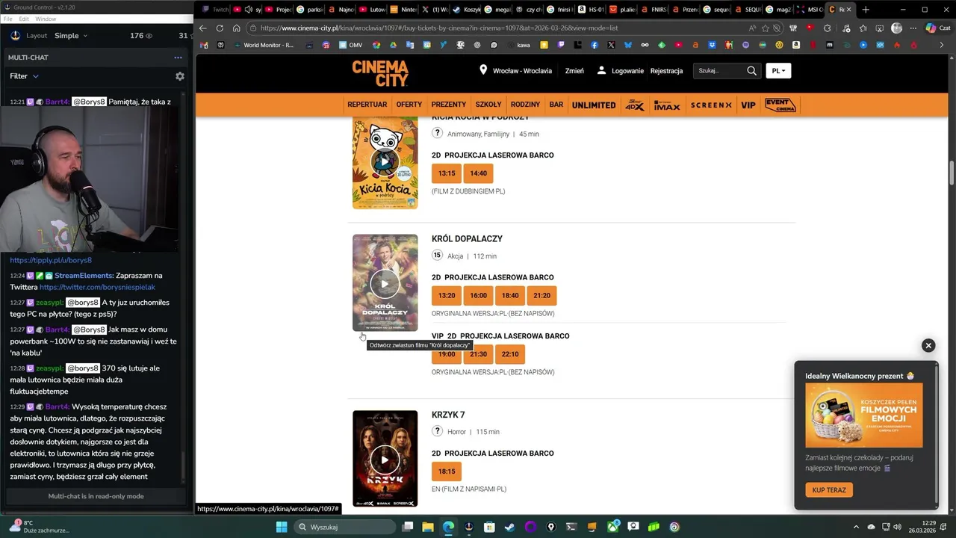Open the Event Cinema logo link
The width and height of the screenshot is (956, 538).
click(x=780, y=105)
